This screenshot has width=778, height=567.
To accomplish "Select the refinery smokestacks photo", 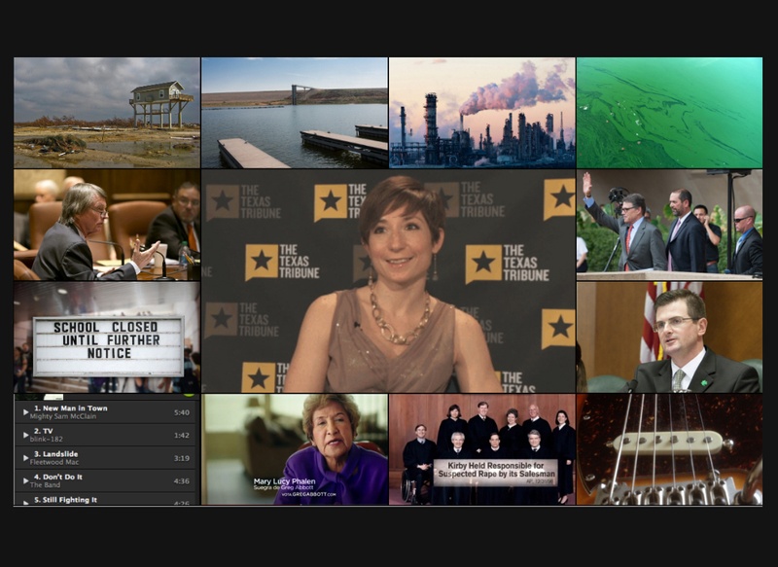I will (x=481, y=113).
